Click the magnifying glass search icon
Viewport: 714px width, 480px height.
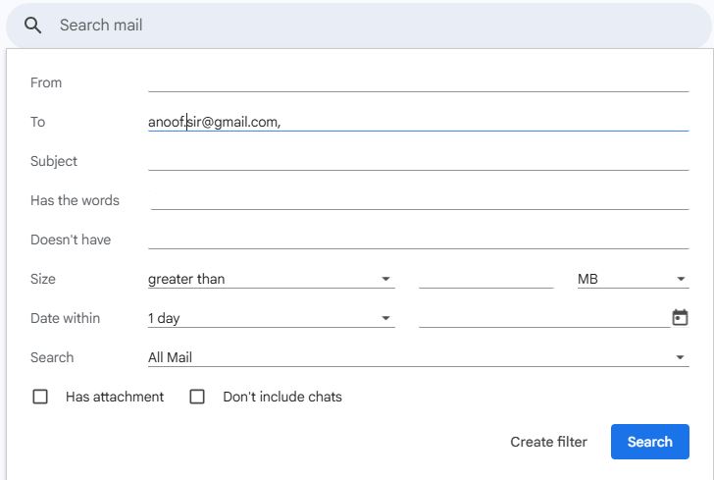pos(33,26)
